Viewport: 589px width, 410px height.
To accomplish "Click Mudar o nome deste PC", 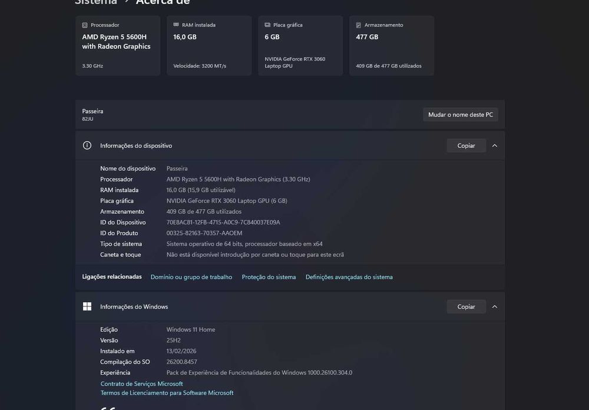I will pyautogui.click(x=461, y=115).
